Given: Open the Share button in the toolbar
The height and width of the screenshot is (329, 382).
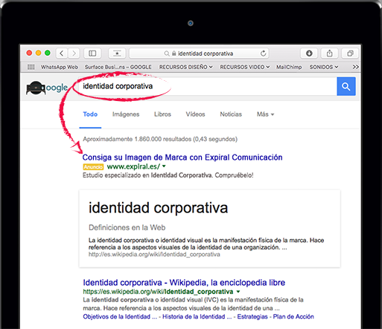Looking at the screenshot, I should 329,53.
